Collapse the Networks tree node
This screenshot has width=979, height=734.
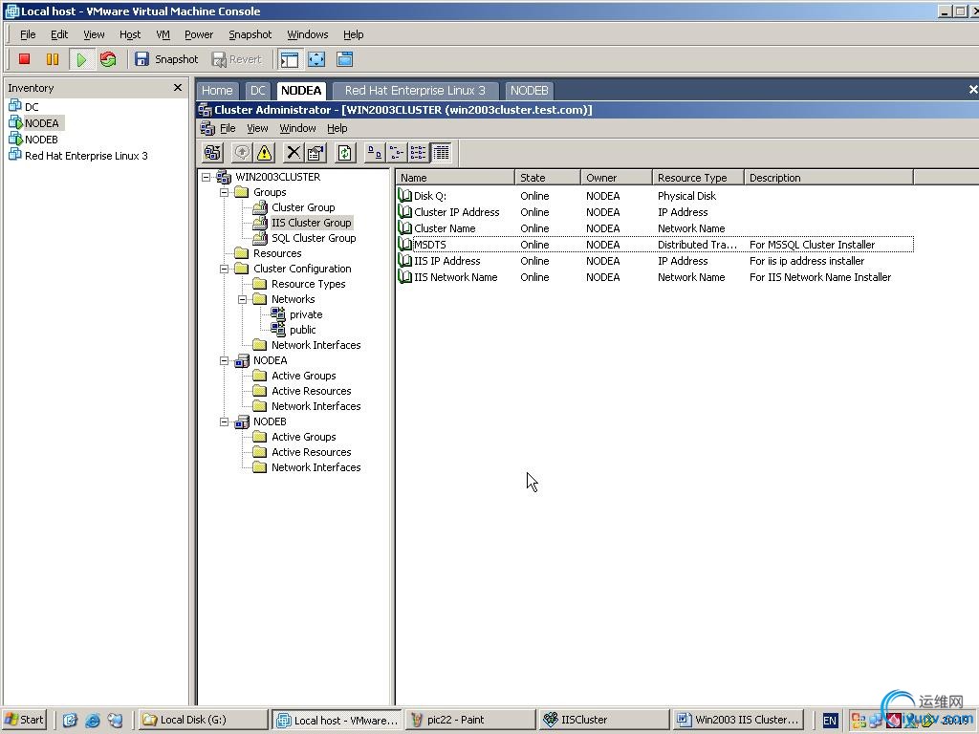[x=243, y=299]
